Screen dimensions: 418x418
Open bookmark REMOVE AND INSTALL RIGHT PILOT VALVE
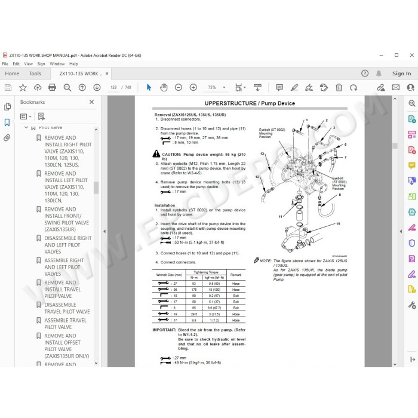coord(67,151)
